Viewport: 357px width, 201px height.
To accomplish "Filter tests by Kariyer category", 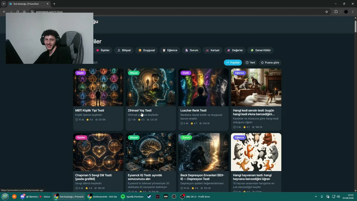I will coord(213,50).
